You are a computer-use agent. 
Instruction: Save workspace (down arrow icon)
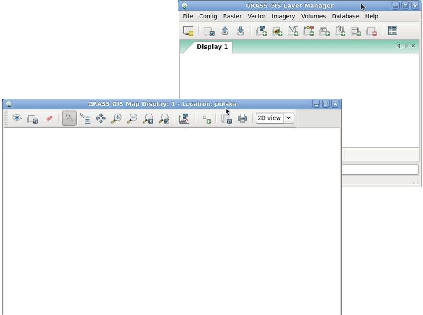(x=241, y=31)
